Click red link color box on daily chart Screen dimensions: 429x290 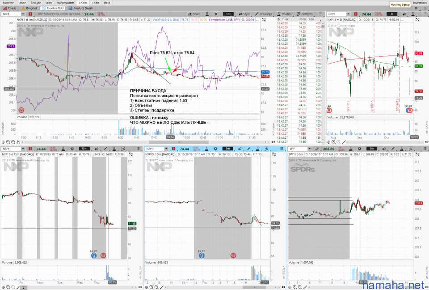[355, 14]
